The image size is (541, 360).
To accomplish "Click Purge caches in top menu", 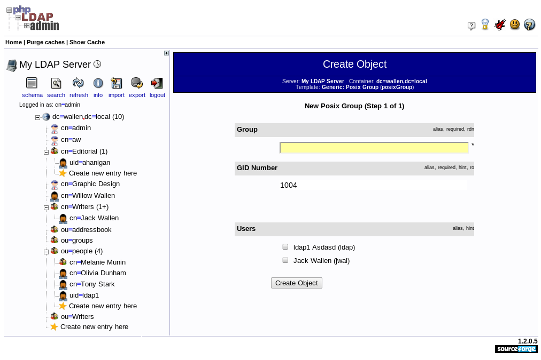I will click(45, 42).
